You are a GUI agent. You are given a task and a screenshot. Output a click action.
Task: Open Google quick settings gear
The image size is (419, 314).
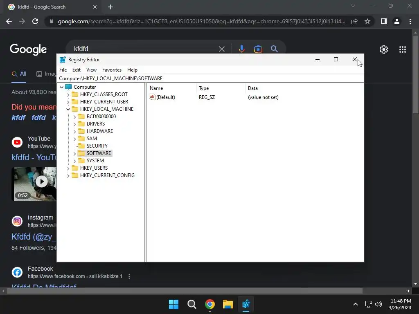[384, 49]
